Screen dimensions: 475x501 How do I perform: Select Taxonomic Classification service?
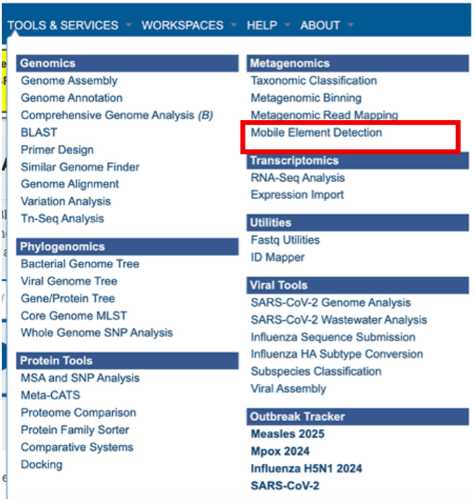[x=314, y=81]
